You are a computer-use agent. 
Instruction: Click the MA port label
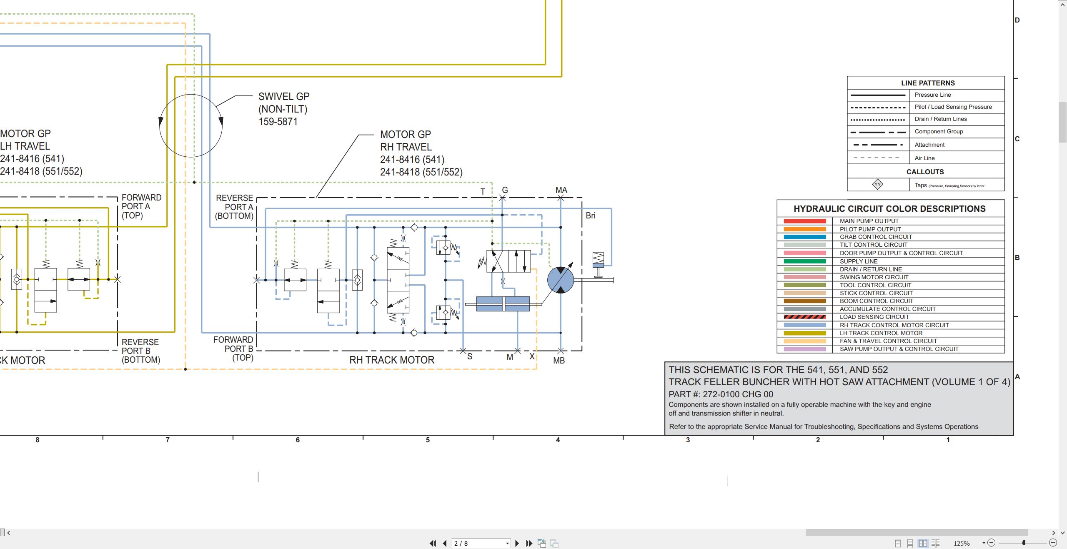pyautogui.click(x=561, y=190)
